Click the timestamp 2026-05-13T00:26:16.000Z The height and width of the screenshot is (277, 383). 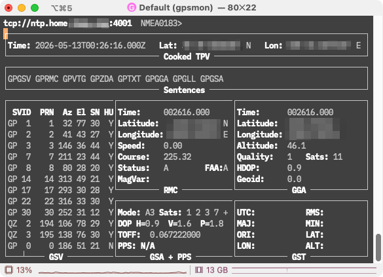[x=90, y=45]
